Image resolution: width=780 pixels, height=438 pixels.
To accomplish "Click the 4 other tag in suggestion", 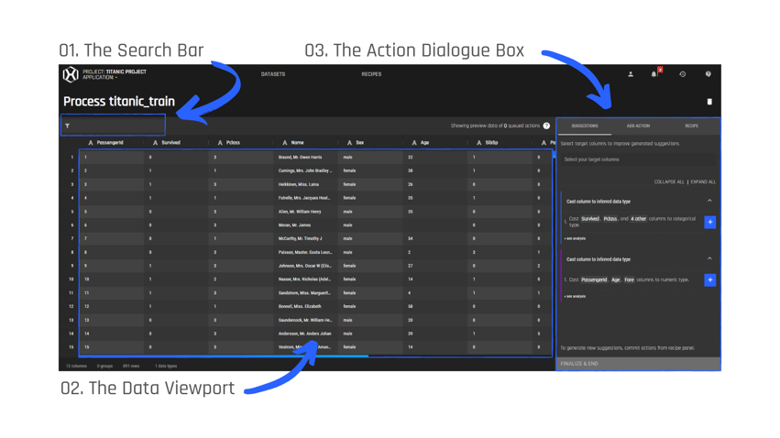I will (638, 219).
